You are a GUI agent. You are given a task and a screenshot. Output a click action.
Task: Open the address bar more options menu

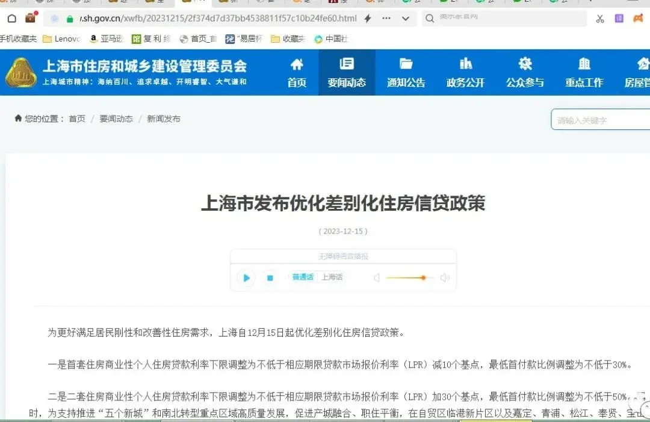(386, 19)
